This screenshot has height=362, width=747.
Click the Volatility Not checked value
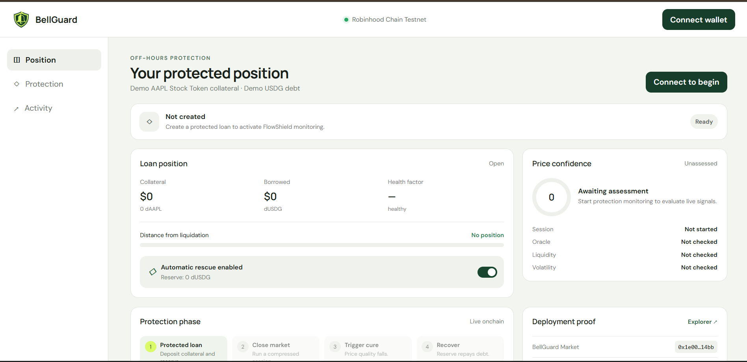(x=699, y=267)
